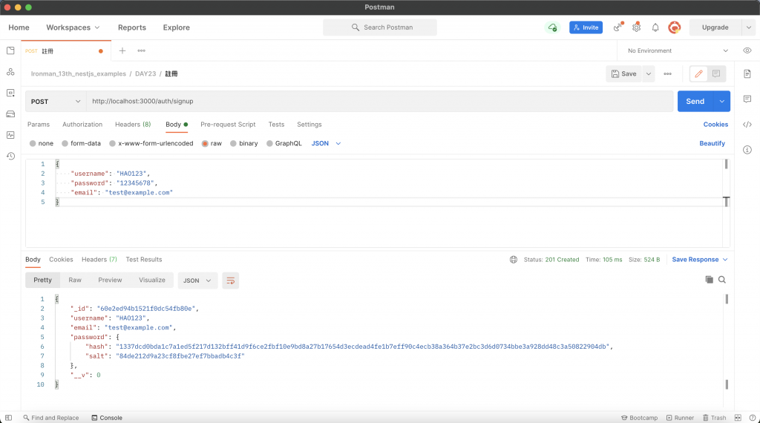Open History icon in left sidebar
This screenshot has width=760, height=423.
click(10, 156)
